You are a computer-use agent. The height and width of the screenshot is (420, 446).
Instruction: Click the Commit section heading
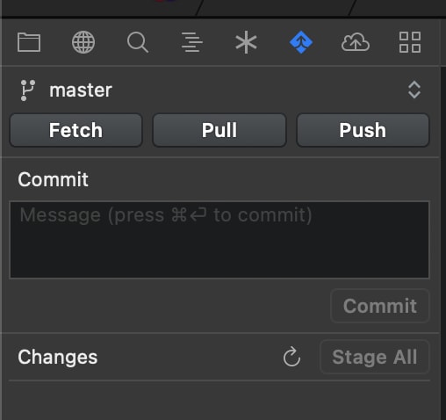pyautogui.click(x=53, y=179)
